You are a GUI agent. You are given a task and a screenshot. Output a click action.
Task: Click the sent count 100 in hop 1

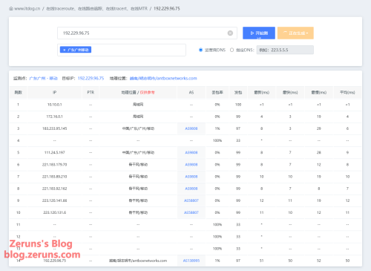point(238,105)
